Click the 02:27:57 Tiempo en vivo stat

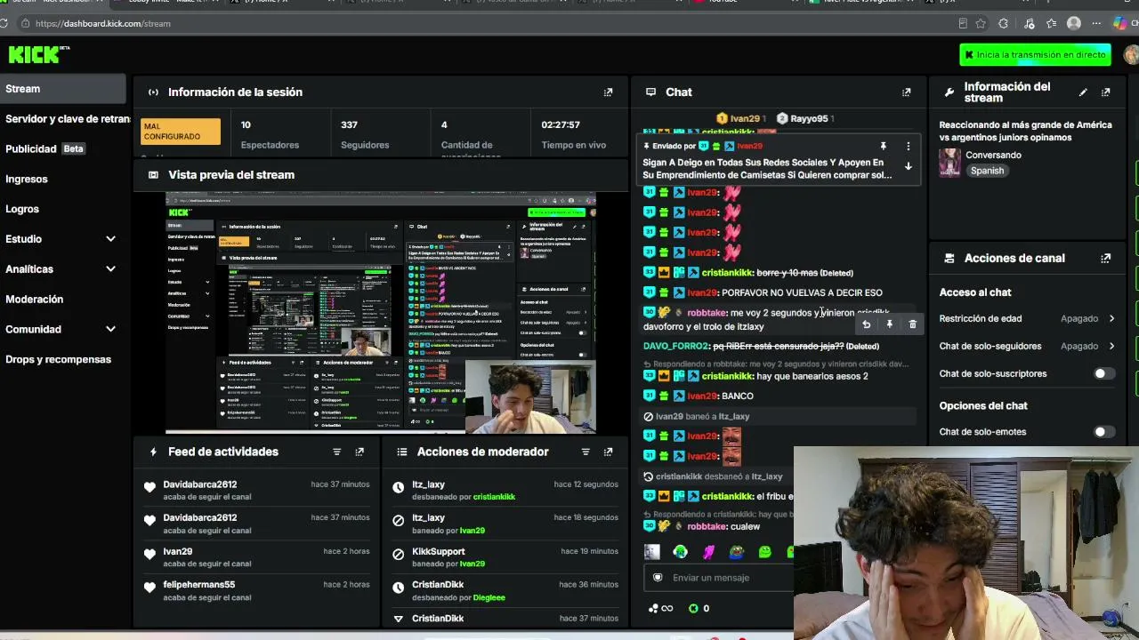(x=574, y=134)
